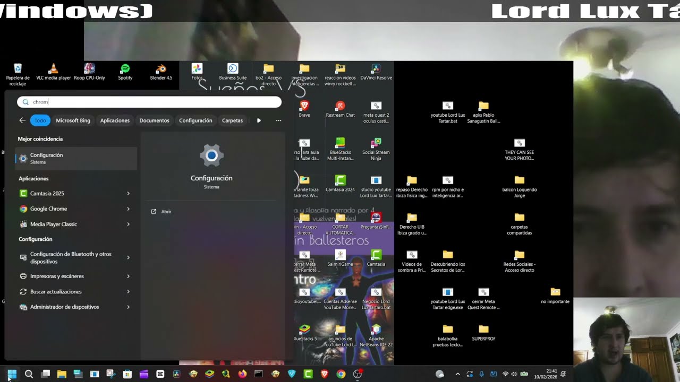680x382 pixels.
Task: Select the Todo search filter
Action: pyautogui.click(x=40, y=120)
